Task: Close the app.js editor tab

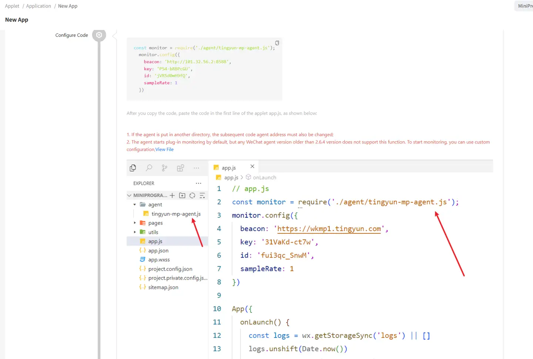Action: tap(252, 166)
